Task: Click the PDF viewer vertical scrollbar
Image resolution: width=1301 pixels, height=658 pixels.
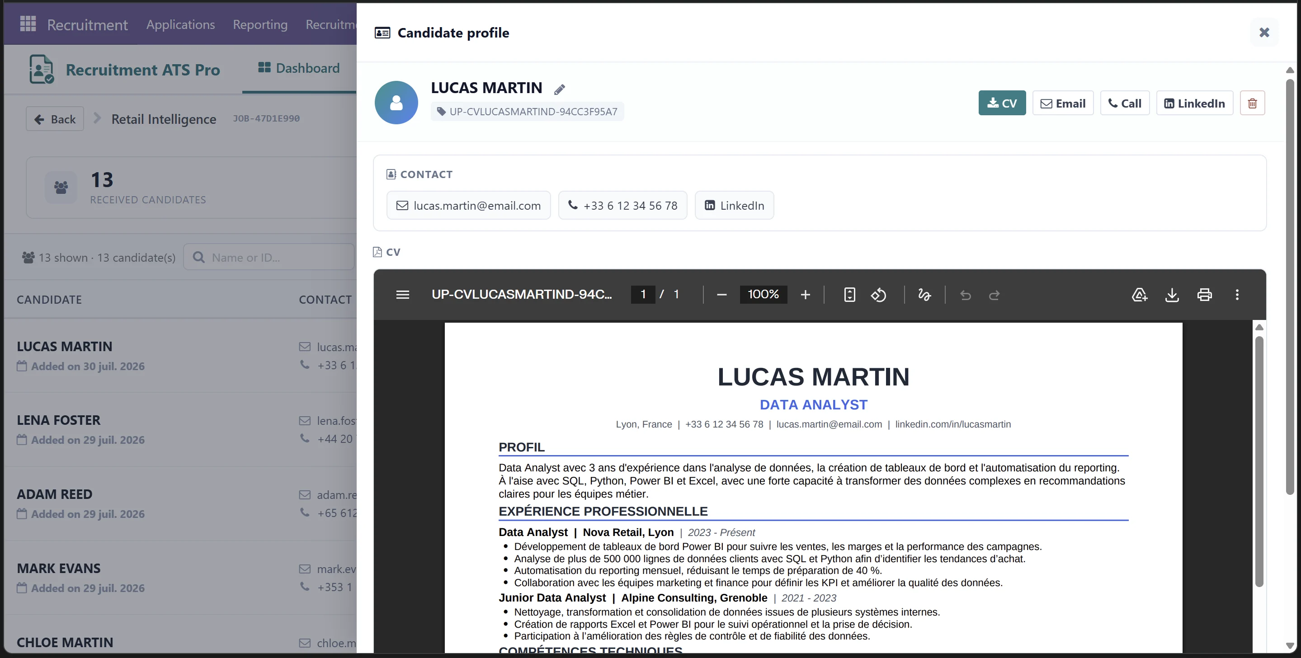Action: tap(1259, 461)
